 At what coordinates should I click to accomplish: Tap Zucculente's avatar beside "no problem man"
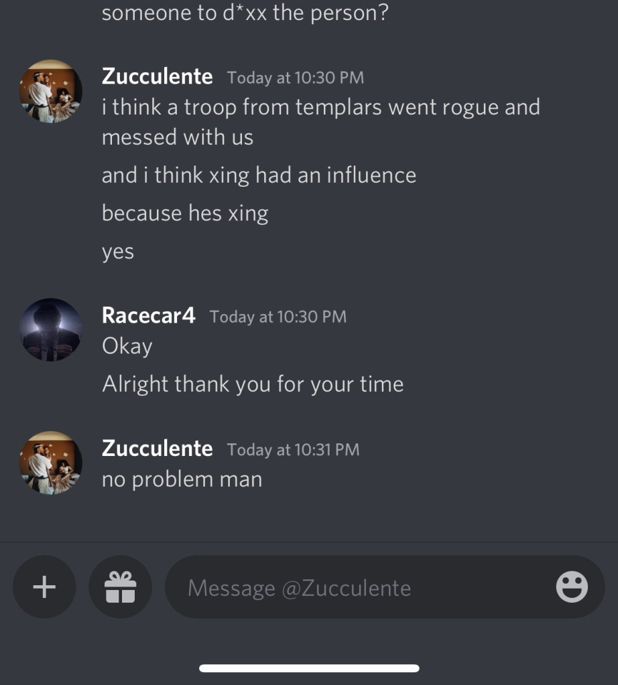pyautogui.click(x=50, y=463)
